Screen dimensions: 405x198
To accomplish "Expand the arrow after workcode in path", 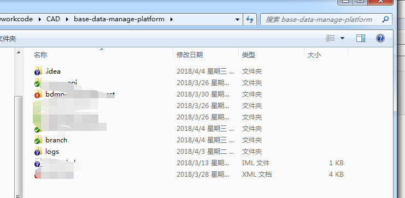I will [x=40, y=19].
